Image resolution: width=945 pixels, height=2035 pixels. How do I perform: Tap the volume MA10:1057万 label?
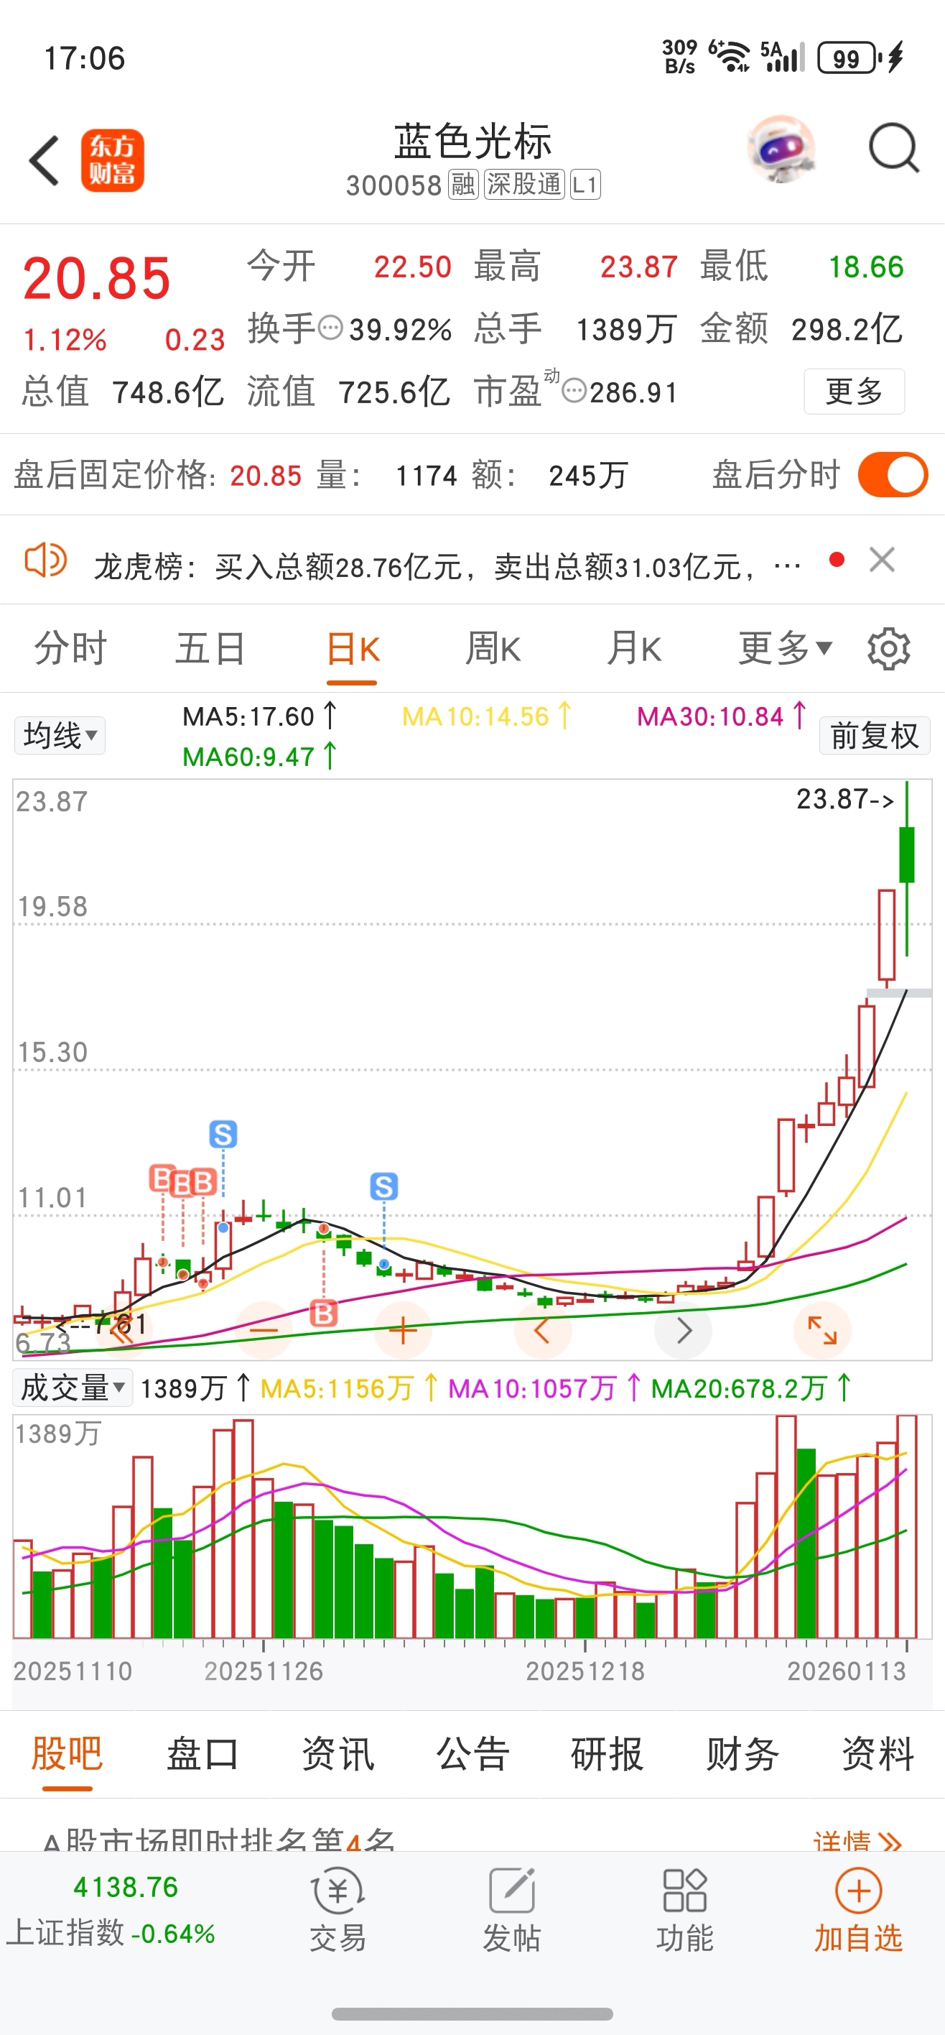pos(545,1388)
